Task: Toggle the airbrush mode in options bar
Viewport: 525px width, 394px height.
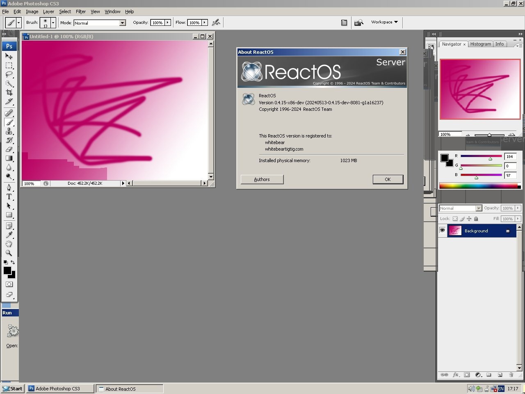Action: tap(216, 23)
